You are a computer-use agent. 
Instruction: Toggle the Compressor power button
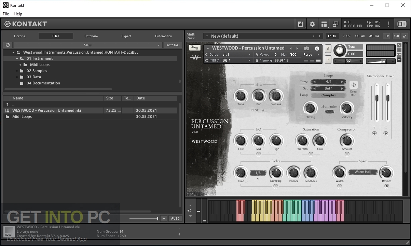click(347, 154)
